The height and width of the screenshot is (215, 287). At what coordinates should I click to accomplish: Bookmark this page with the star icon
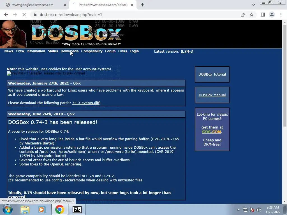[252, 15]
